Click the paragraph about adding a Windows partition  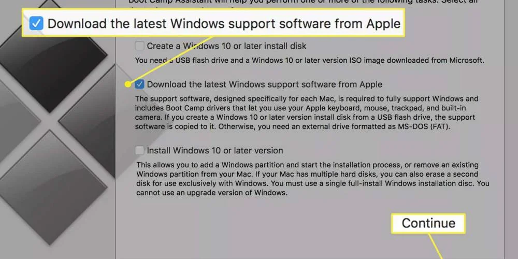pyautogui.click(x=312, y=178)
